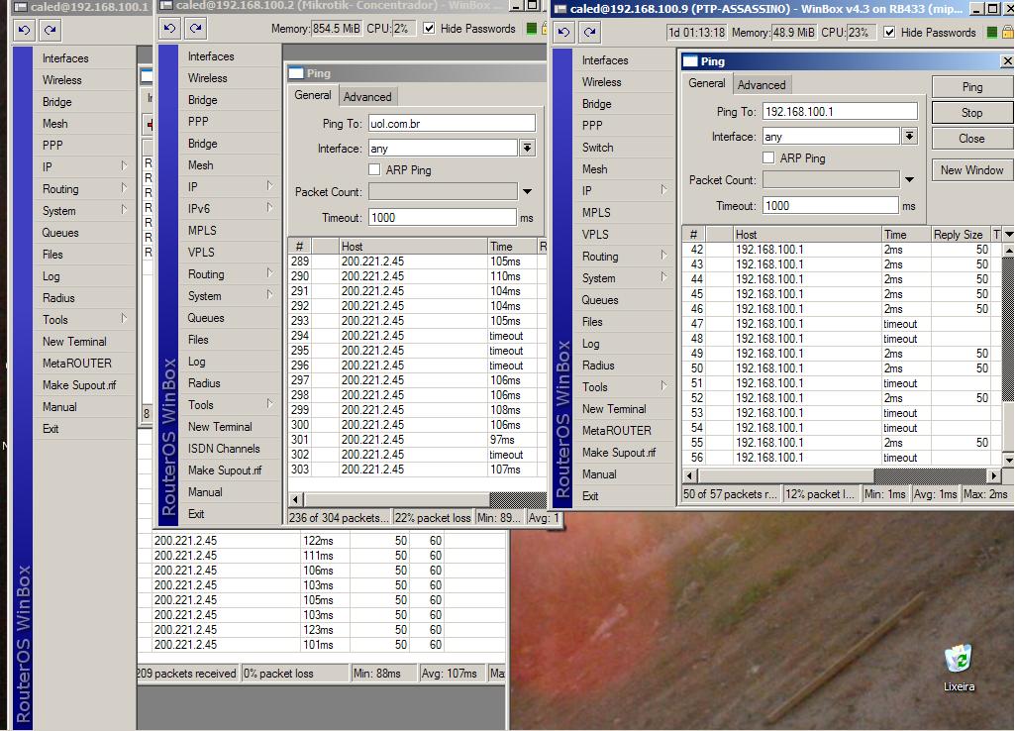Click New Window button in Ping dialog
The width and height of the screenshot is (1017, 731).
(971, 170)
